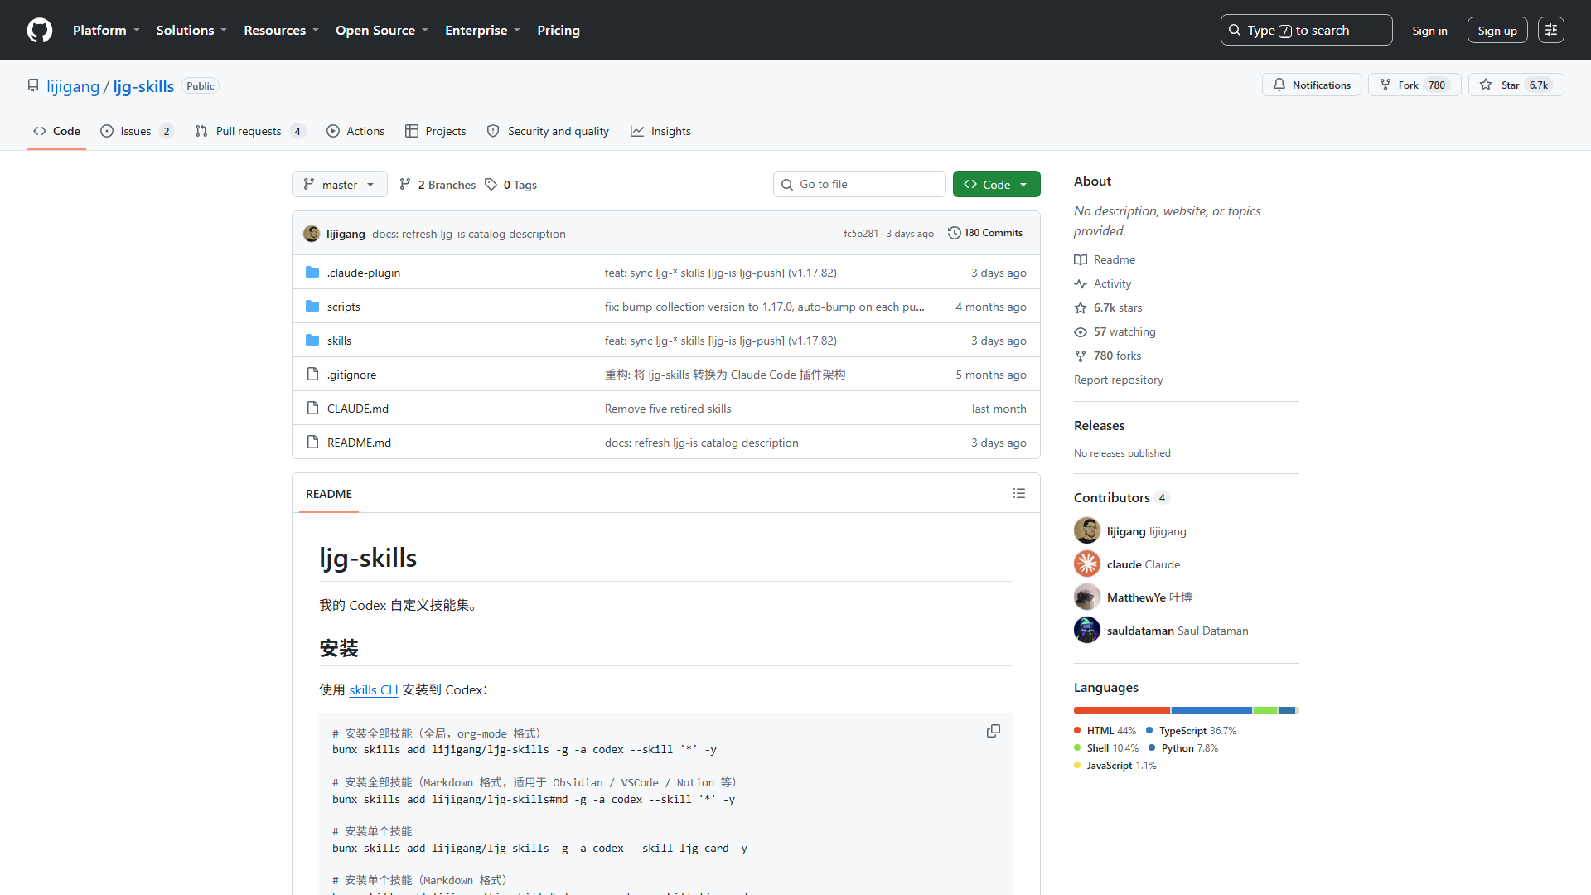Open the README outline list icon

[x=1019, y=493]
